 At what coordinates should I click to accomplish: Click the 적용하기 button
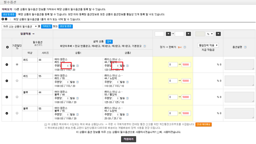(x=128, y=139)
